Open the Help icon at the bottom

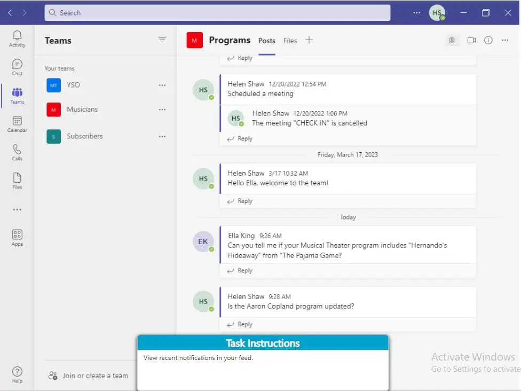(17, 371)
